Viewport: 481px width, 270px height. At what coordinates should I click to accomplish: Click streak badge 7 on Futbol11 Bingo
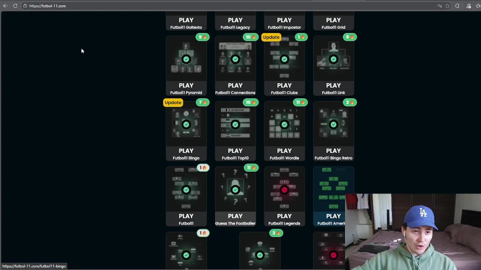click(203, 102)
